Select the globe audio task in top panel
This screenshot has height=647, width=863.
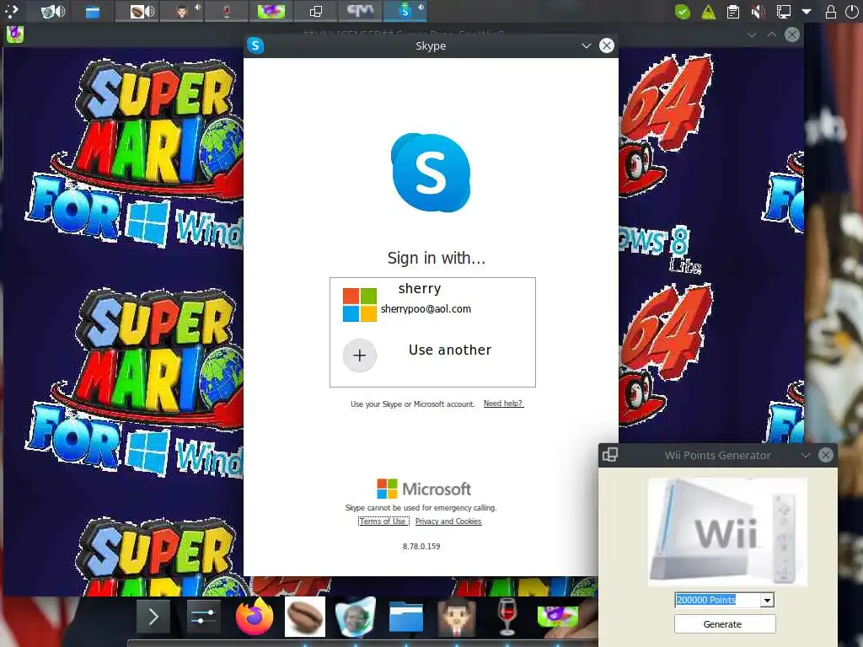53,11
